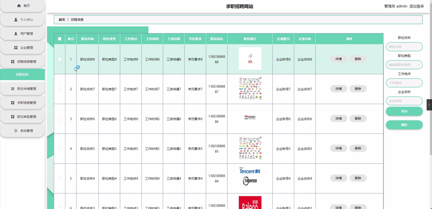Viewport: 432px width, 209px height.
Task: Open the Tencent Frontier image in row 5
Action: pyautogui.click(x=250, y=177)
